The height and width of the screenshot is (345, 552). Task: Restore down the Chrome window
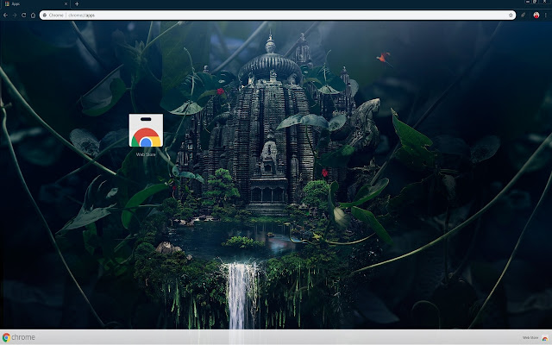pyautogui.click(x=535, y=2)
